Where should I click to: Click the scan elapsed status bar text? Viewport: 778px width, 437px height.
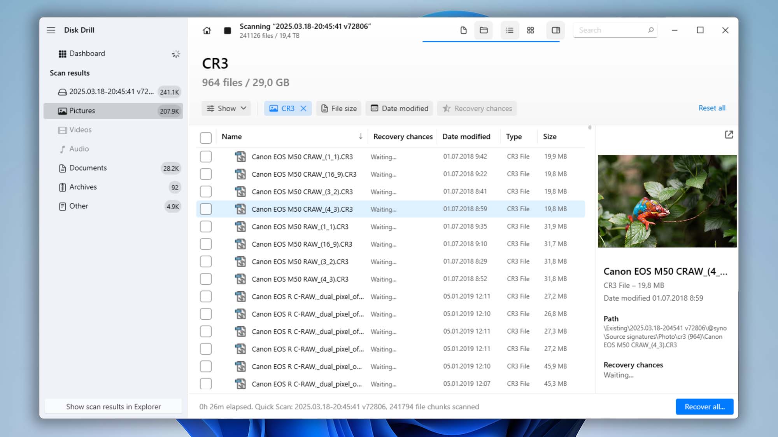339,407
